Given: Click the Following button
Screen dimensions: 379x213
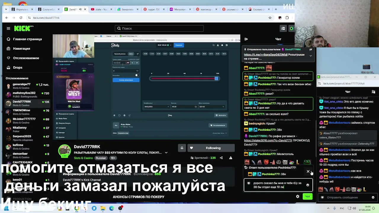Looking at the screenshot, I should click(211, 148).
